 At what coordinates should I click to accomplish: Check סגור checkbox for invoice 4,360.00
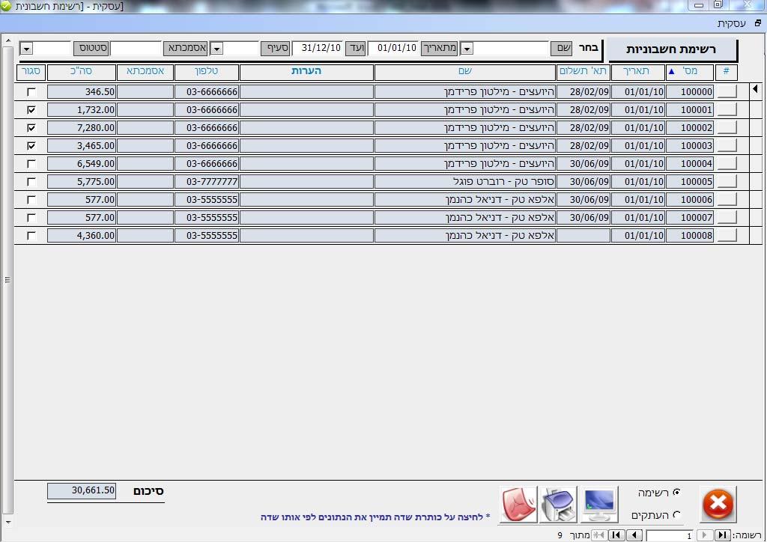(x=31, y=235)
